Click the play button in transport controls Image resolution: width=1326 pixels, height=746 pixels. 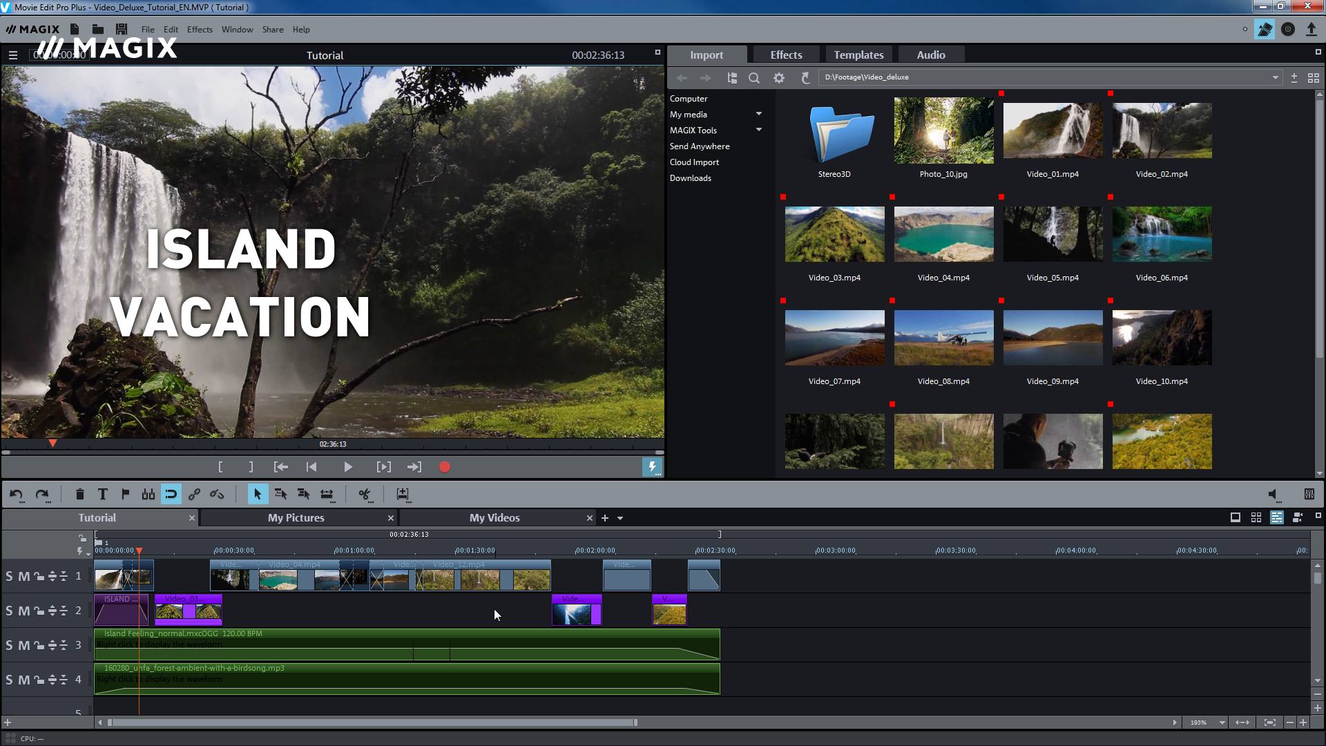(x=348, y=466)
